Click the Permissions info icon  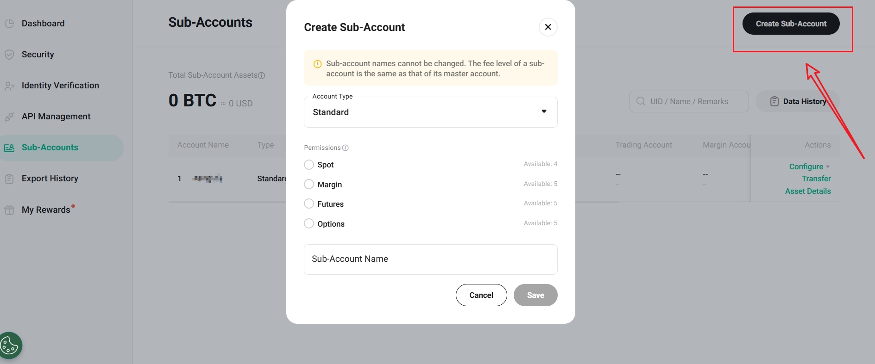coord(345,148)
